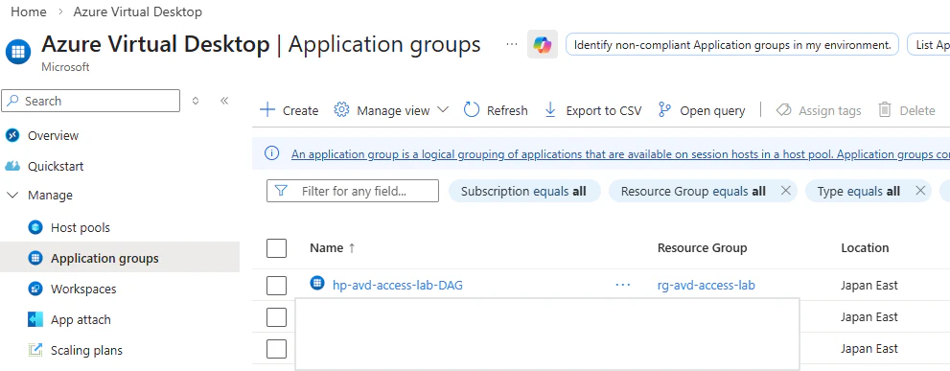950x371 pixels.
Task: Open the Subscription equals all filter
Action: [x=524, y=191]
